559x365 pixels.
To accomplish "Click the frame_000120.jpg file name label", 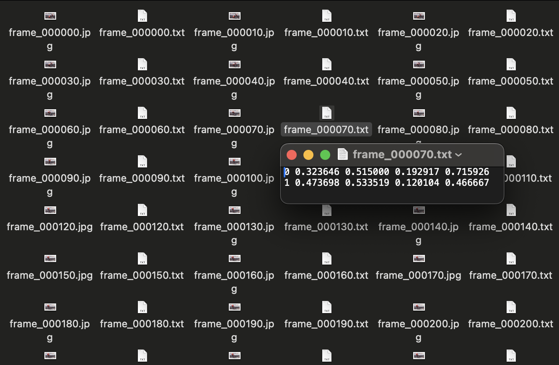I will point(50,227).
